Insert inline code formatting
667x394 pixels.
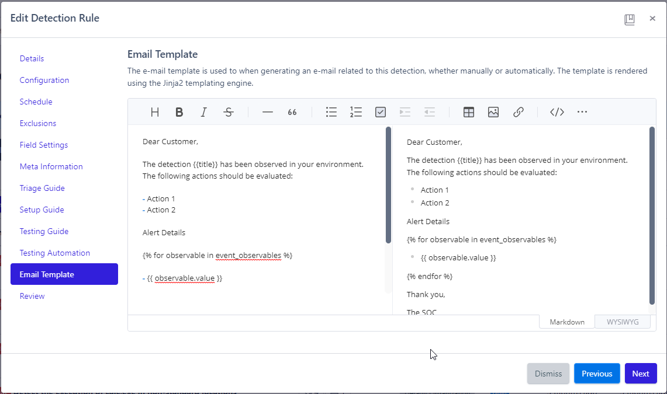(x=557, y=112)
